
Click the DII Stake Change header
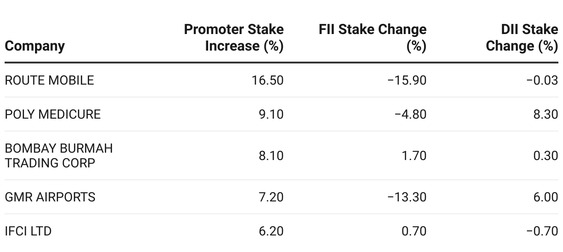[522, 38]
